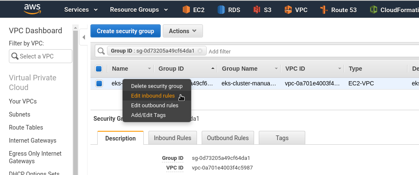Image resolution: width=419 pixels, height=175 pixels.
Task: Click the Type column header
Action: 355,69
